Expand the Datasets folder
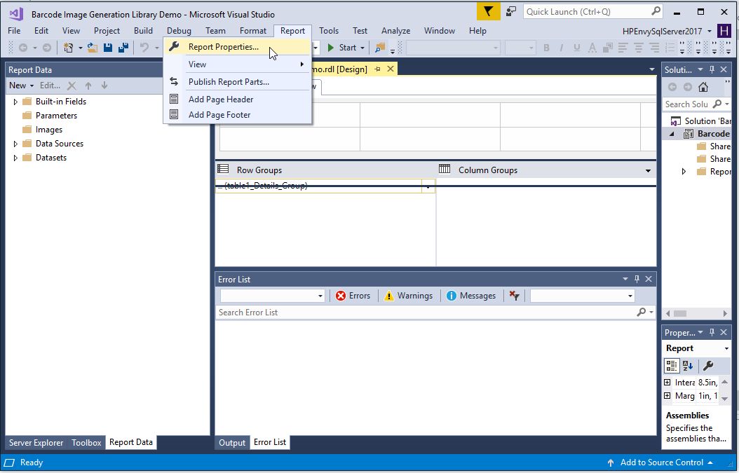This screenshot has height=473, width=739. pos(15,158)
